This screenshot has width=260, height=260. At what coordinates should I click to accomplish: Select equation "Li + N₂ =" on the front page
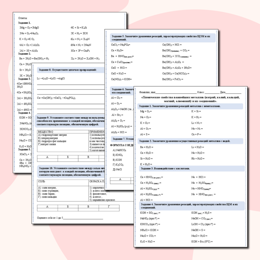[x=197, y=123]
